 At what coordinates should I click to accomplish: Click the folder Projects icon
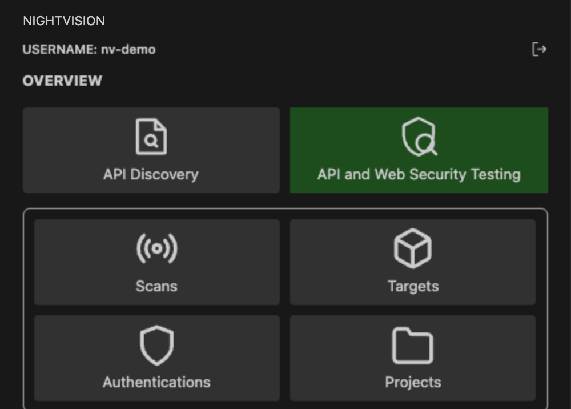pos(413,346)
